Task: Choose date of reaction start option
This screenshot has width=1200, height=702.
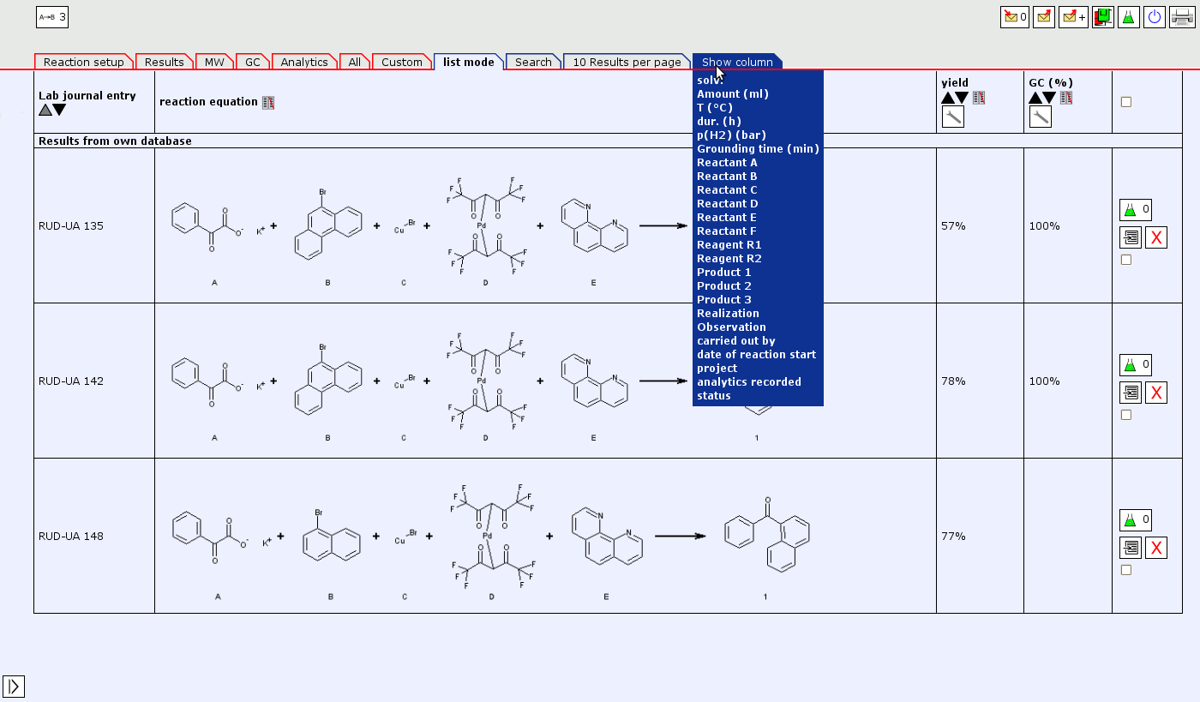Action: click(756, 355)
